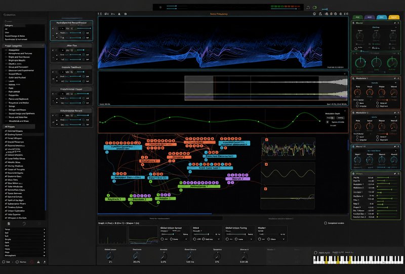Adjust the Function Gen. 1 mixer slider
This screenshot has width=405, height=274.
click(387, 214)
